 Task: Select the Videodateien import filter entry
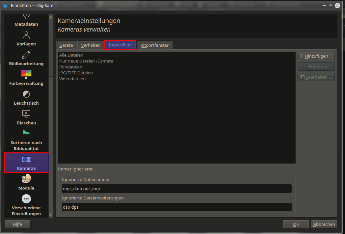tap(72, 79)
